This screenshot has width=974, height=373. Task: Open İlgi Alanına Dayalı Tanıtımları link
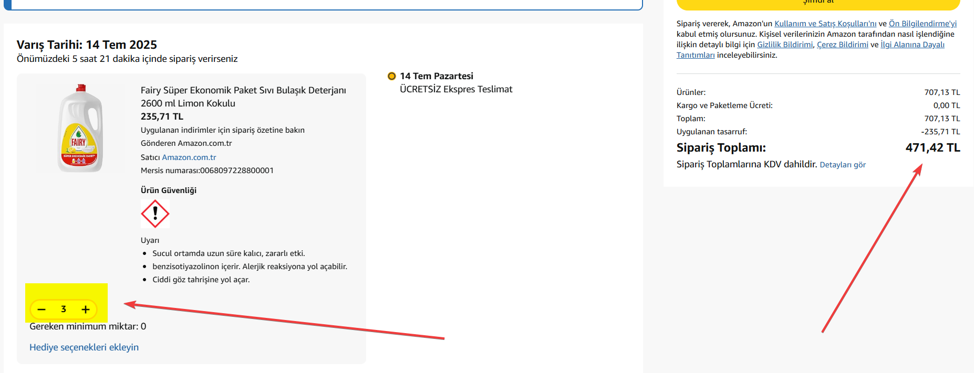tap(913, 45)
